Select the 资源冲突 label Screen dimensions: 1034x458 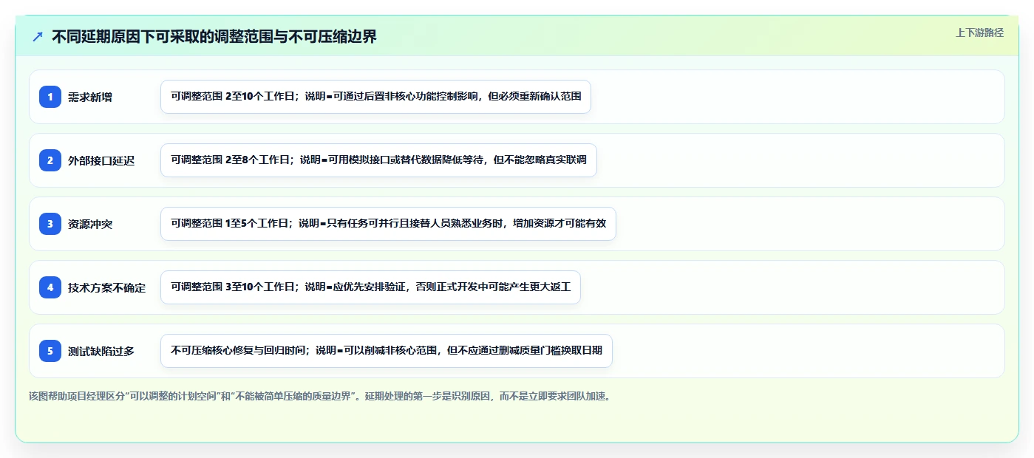pyautogui.click(x=90, y=224)
